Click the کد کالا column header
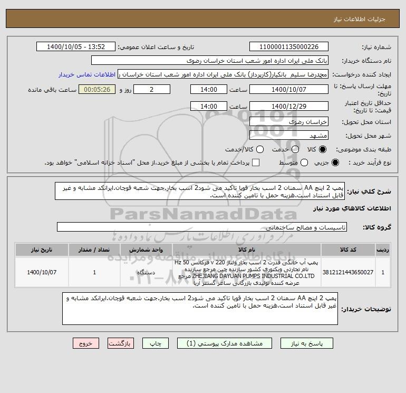Viewport: 406px width, 393px height. click(x=348, y=250)
